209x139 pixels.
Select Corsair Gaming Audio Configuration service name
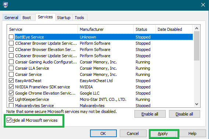pyautogui.click(x=46, y=62)
